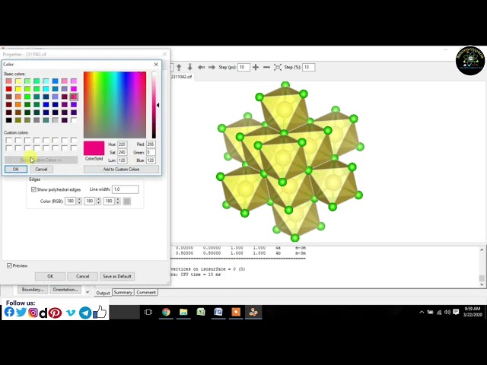Open the notification center icon
Viewport: 487px width, 365px height.
456,313
